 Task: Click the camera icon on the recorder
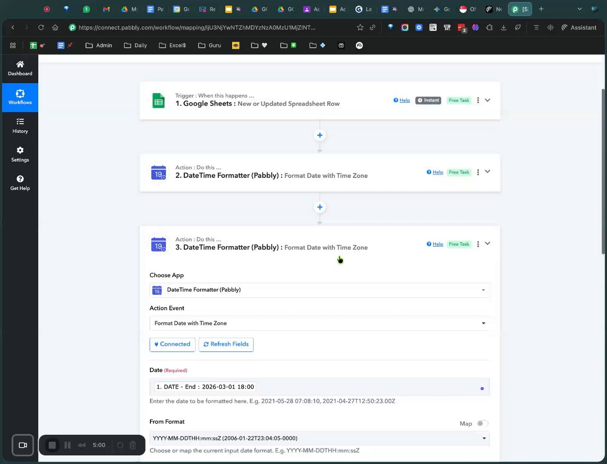23,445
